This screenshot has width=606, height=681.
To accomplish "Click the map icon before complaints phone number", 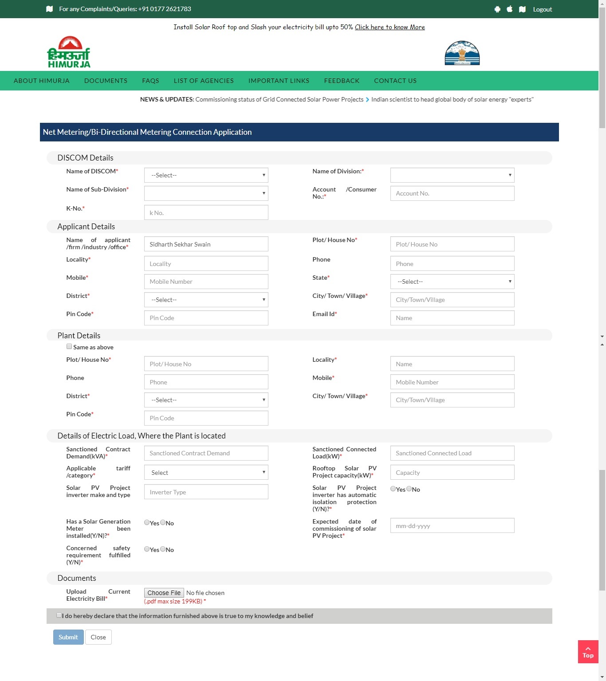I will tap(50, 9).
